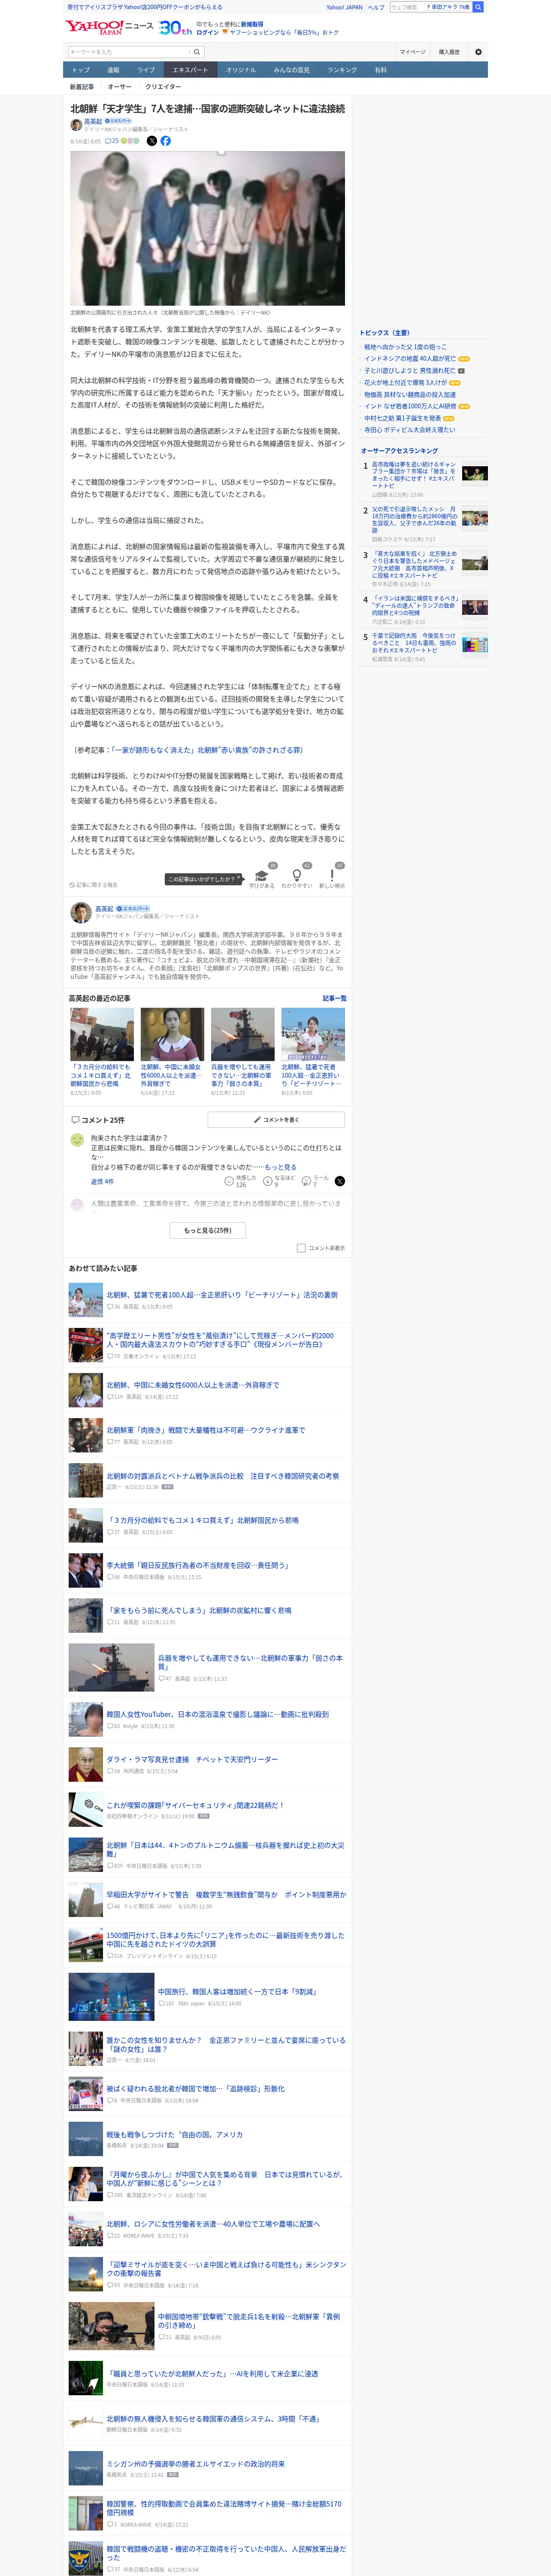Click the うーん reaction face on the comment
This screenshot has width=551, height=2576.
pyautogui.click(x=306, y=1181)
